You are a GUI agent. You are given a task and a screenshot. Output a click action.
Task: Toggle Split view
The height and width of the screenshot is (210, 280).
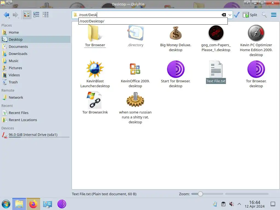(x=250, y=15)
